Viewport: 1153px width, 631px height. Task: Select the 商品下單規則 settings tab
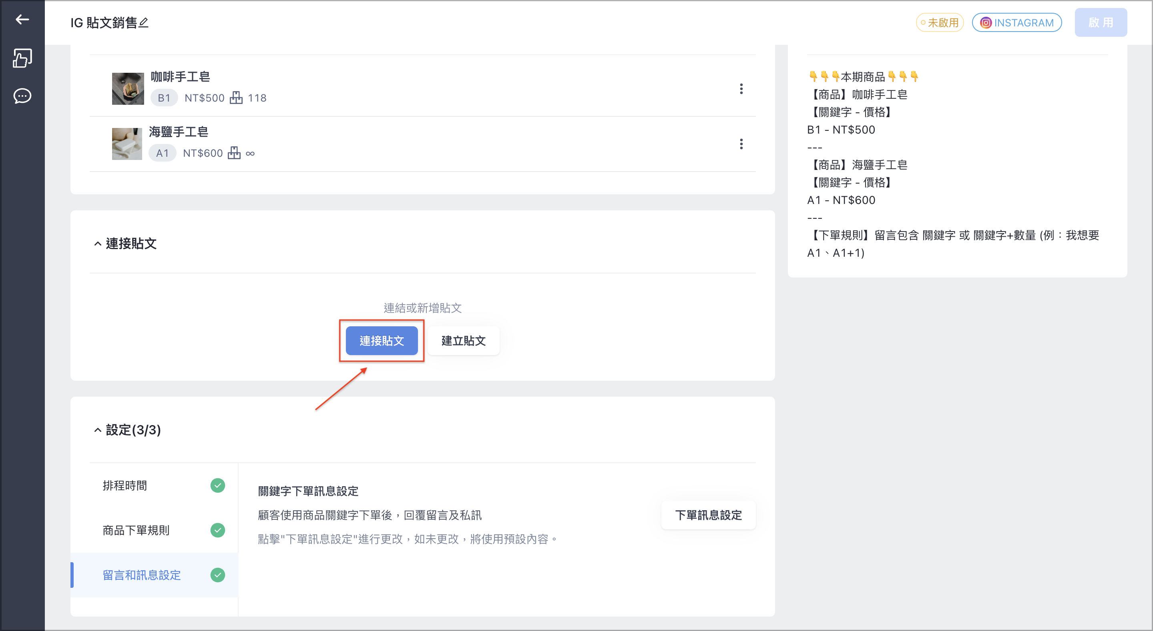[x=155, y=530]
